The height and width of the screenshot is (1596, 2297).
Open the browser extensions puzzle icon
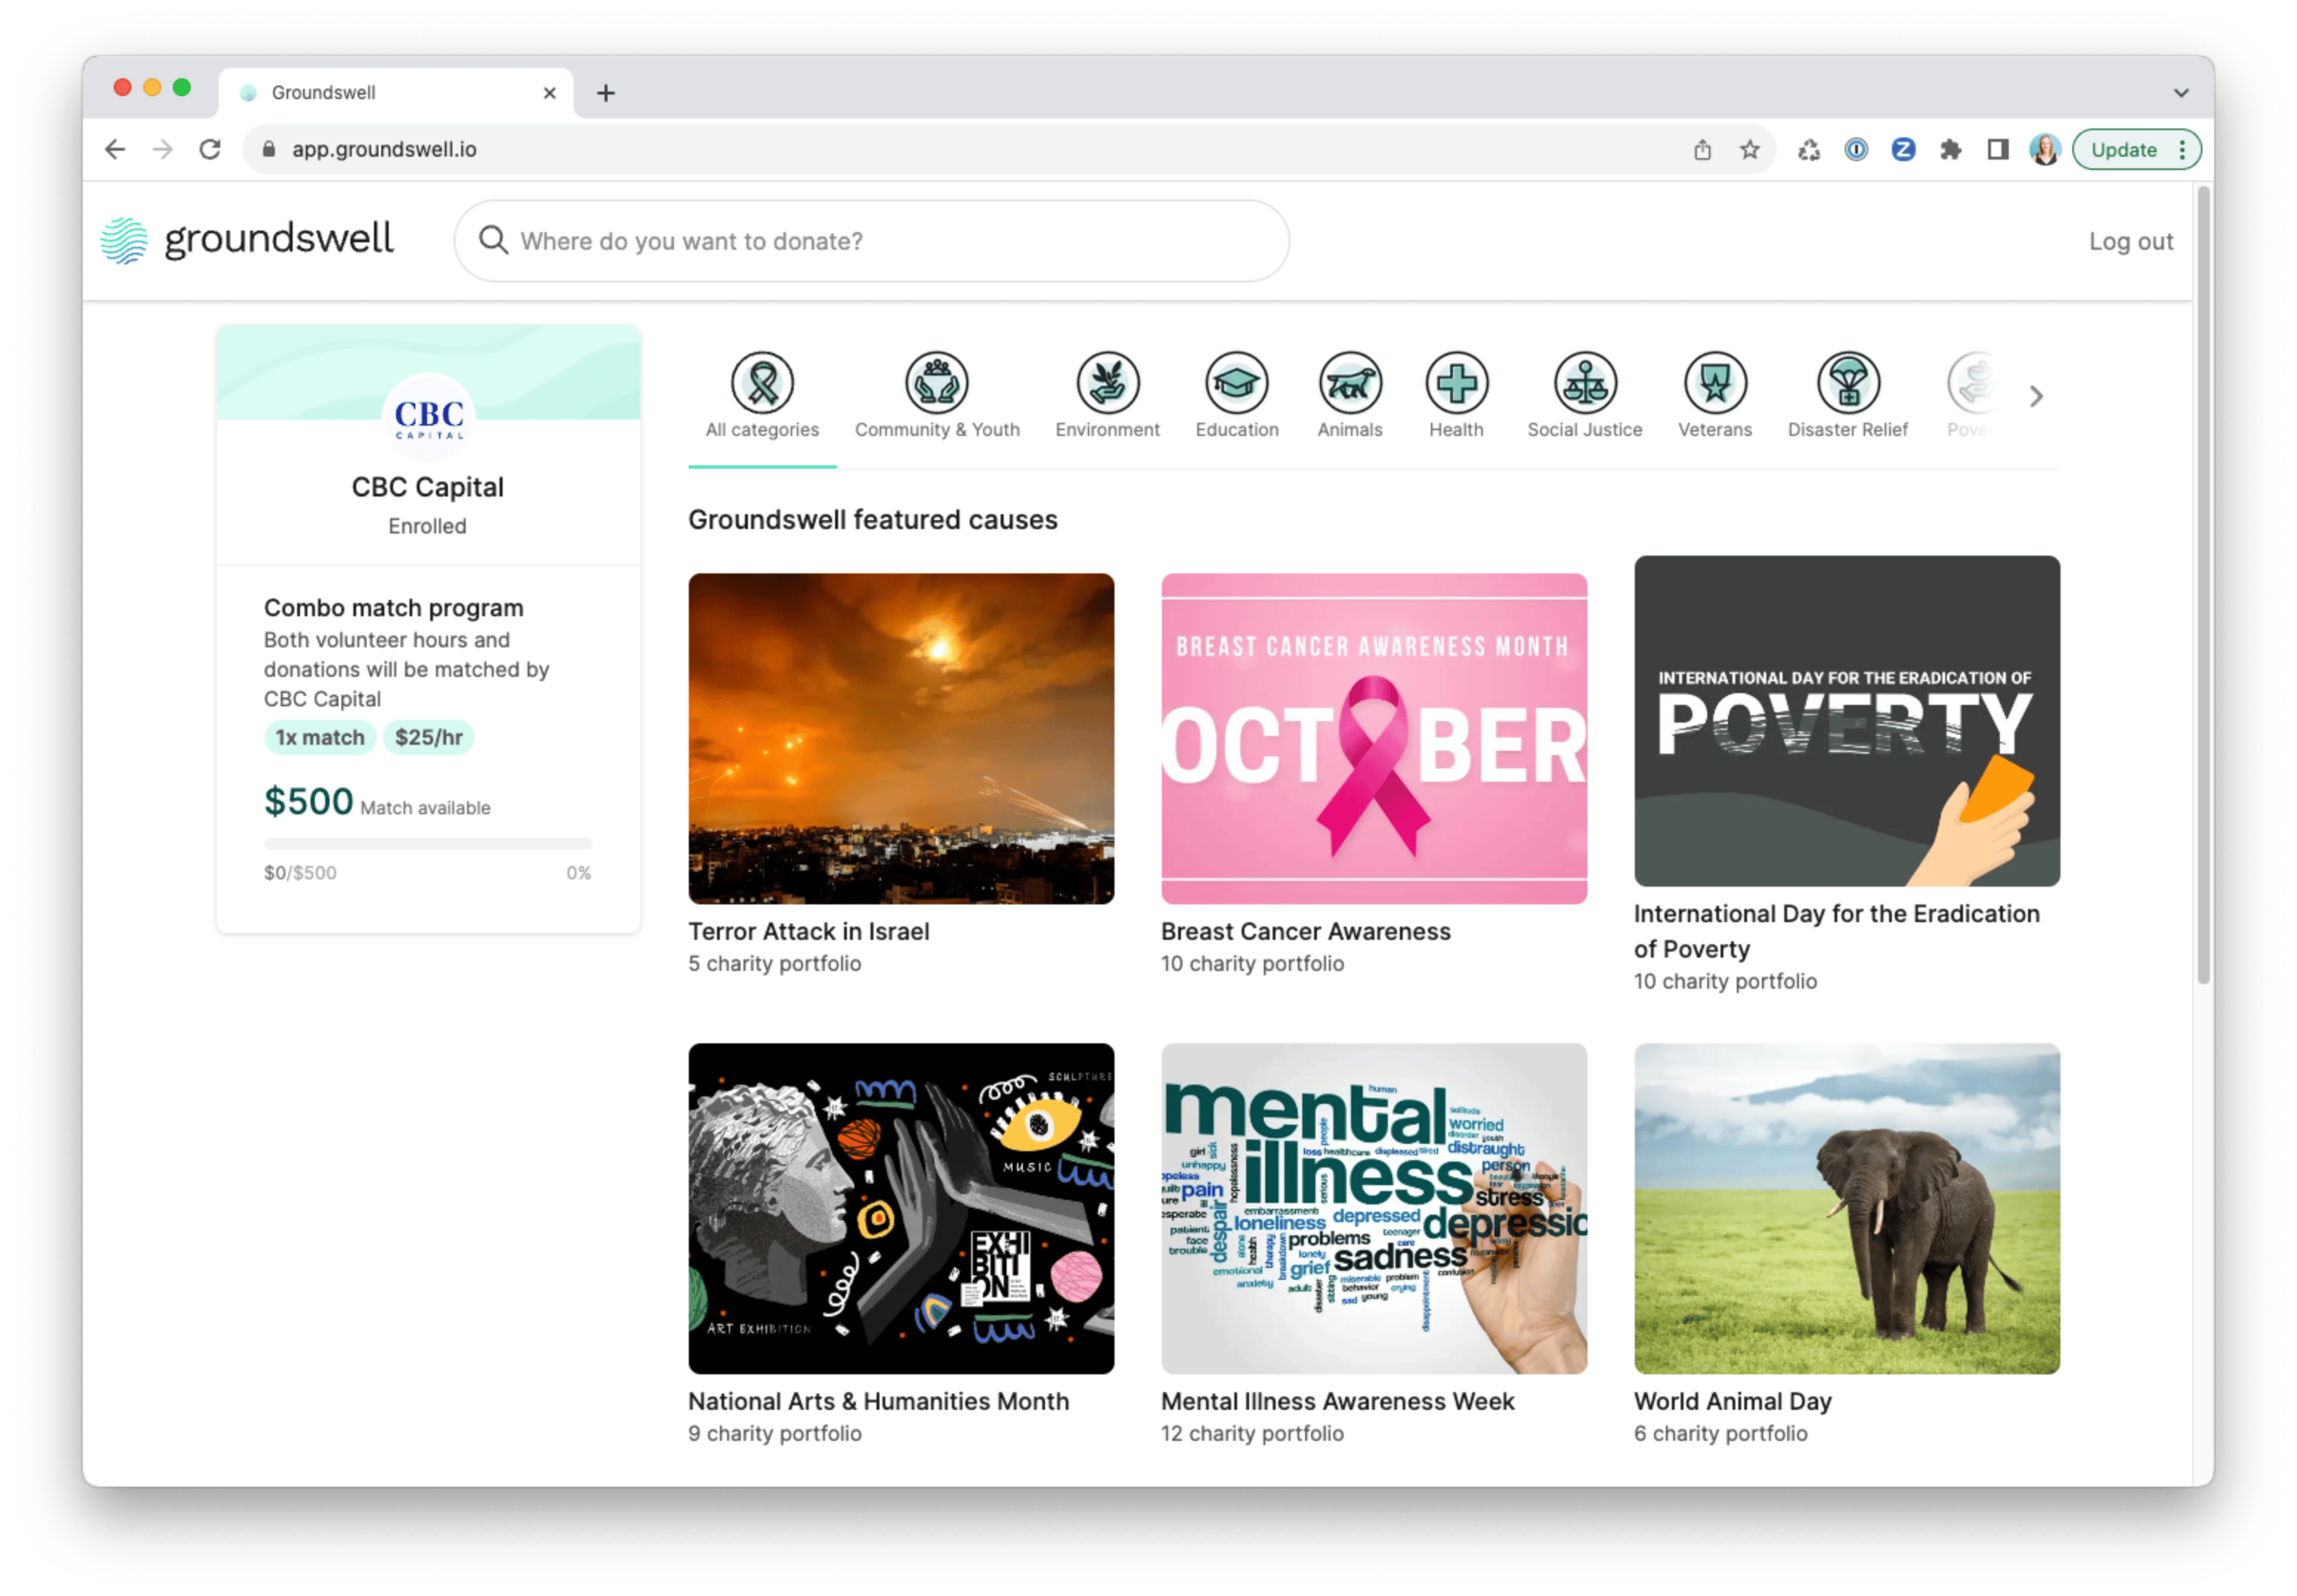pos(1950,150)
